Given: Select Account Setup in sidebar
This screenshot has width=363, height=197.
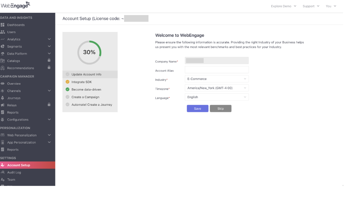Looking at the screenshot, I should 28,165.
